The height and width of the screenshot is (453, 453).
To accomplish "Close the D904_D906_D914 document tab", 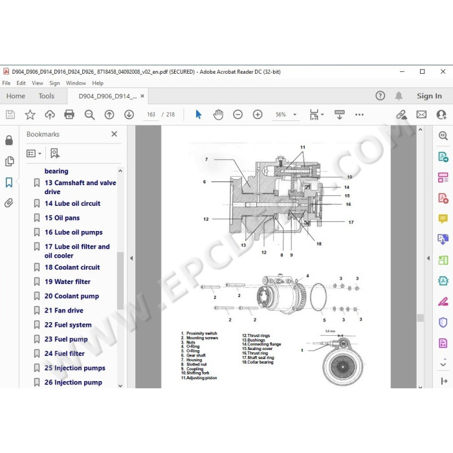I will (x=142, y=96).
